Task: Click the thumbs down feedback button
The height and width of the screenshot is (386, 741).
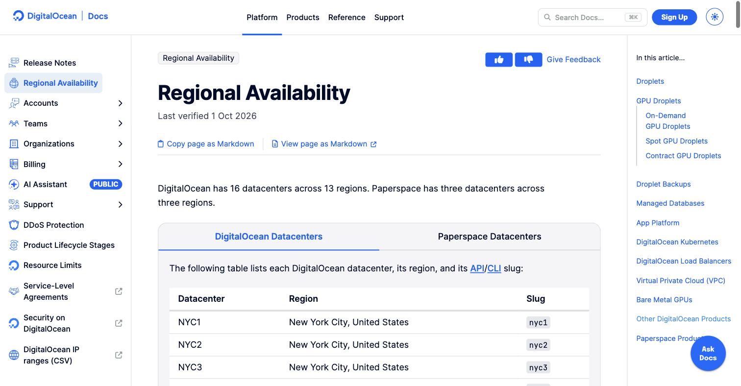Action: [x=528, y=60]
